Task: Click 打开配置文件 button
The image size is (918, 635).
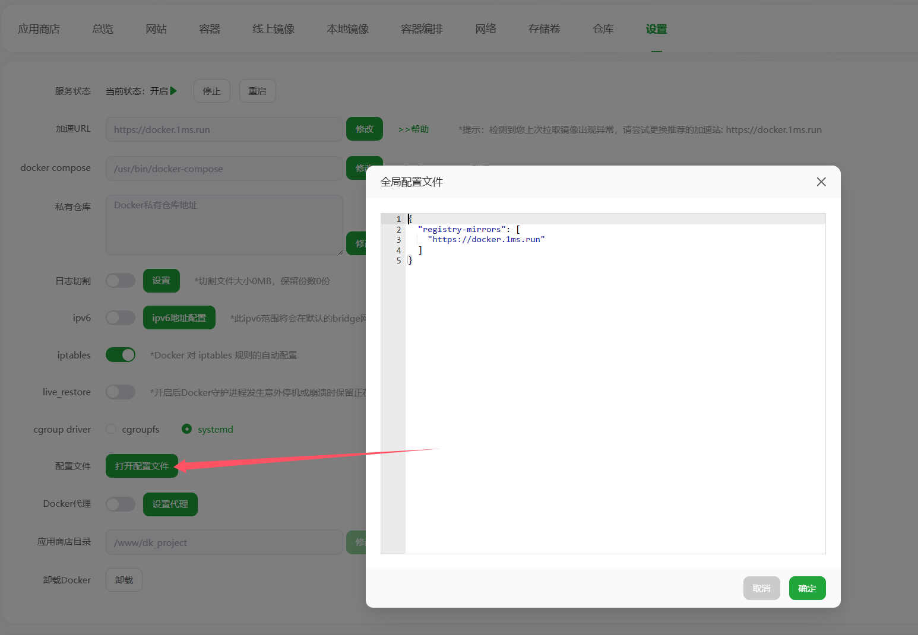Action: pyautogui.click(x=142, y=466)
